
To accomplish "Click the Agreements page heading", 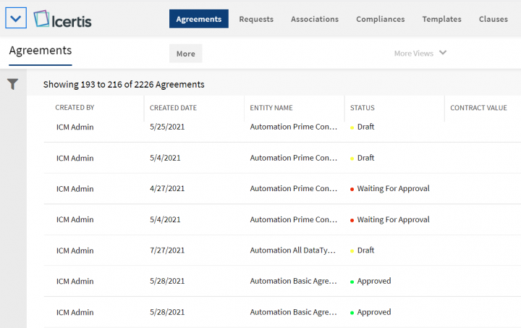I will (x=40, y=51).
